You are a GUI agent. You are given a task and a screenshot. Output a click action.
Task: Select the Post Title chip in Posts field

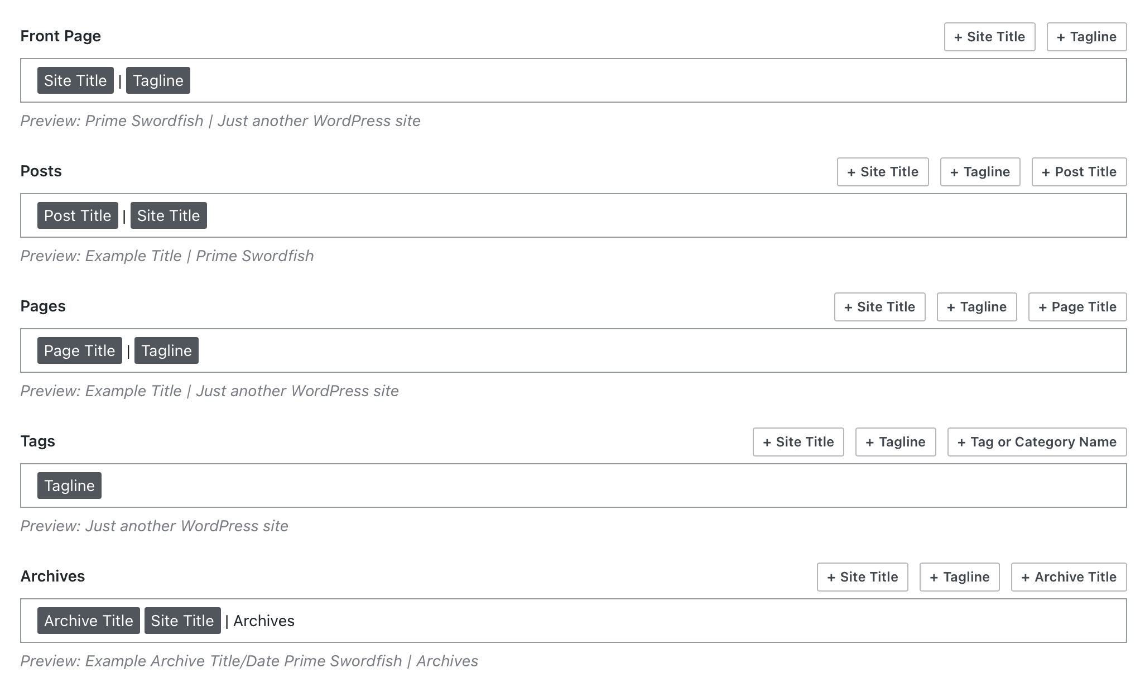coord(78,215)
